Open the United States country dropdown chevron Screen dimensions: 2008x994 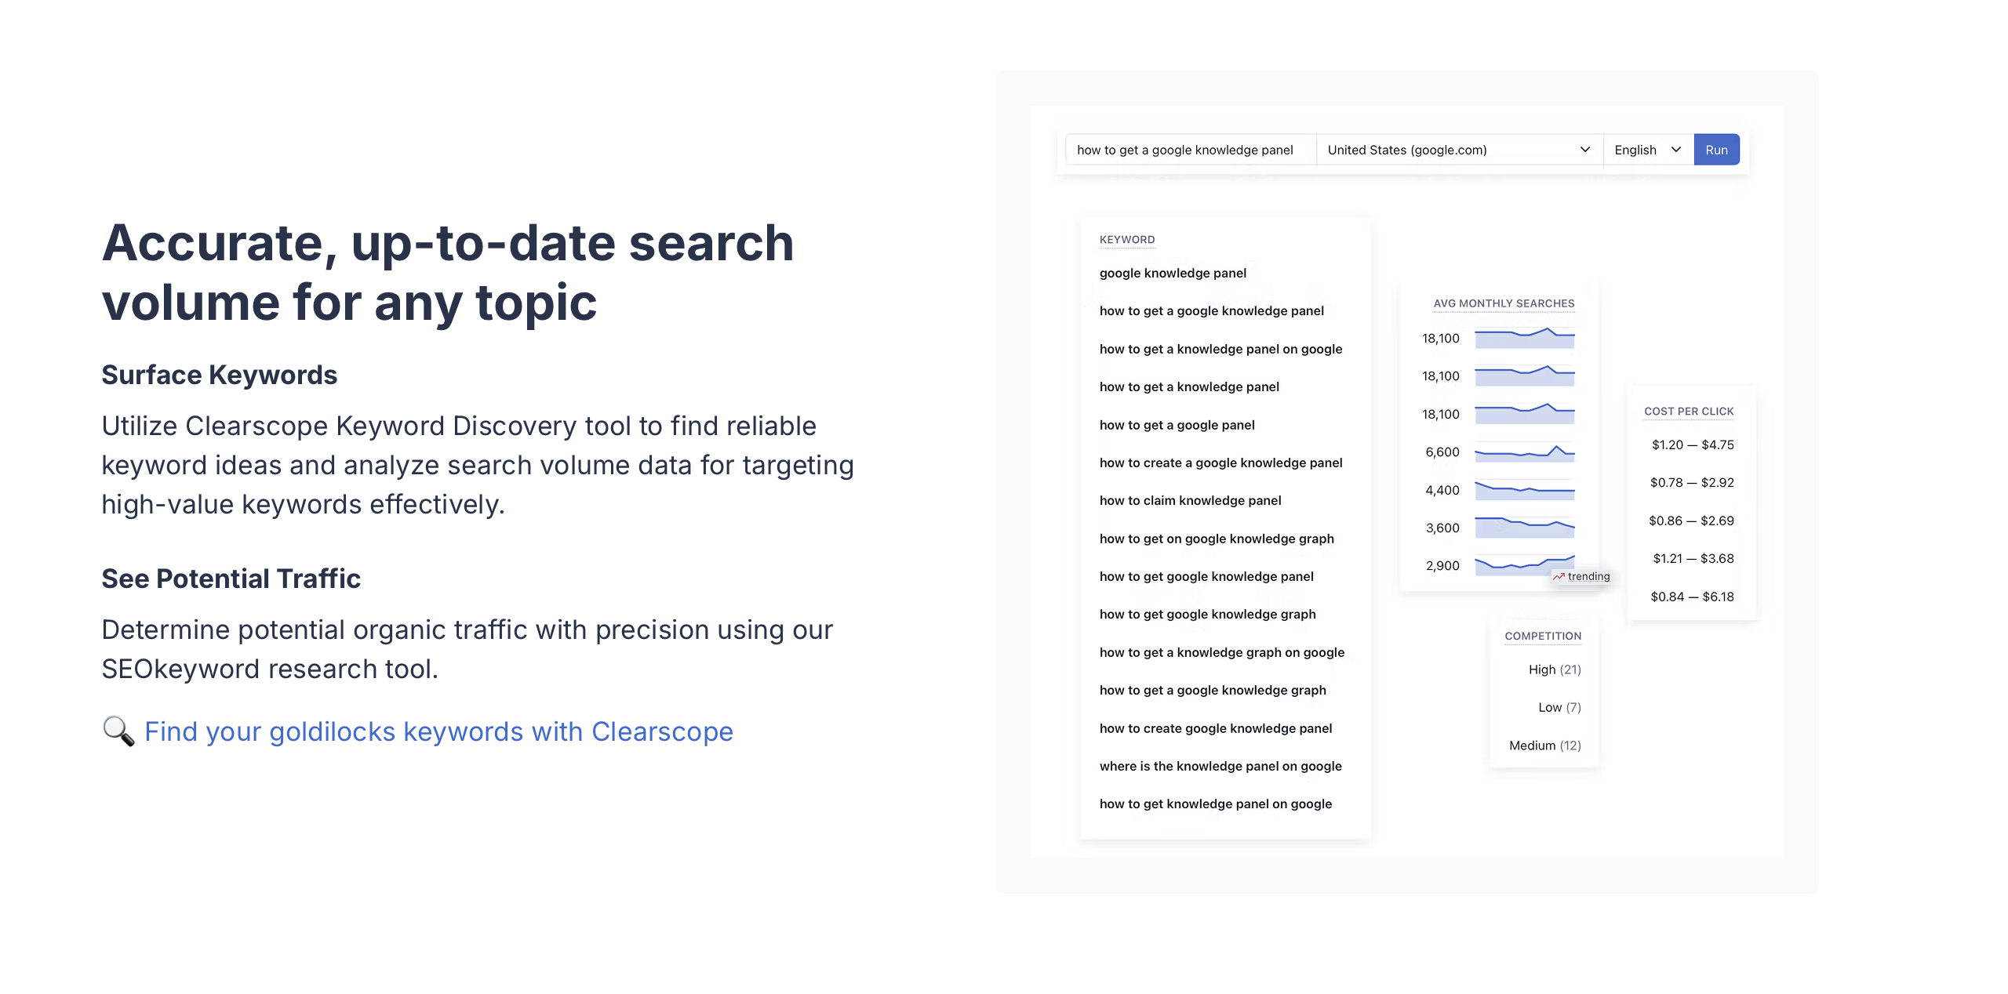(1584, 149)
